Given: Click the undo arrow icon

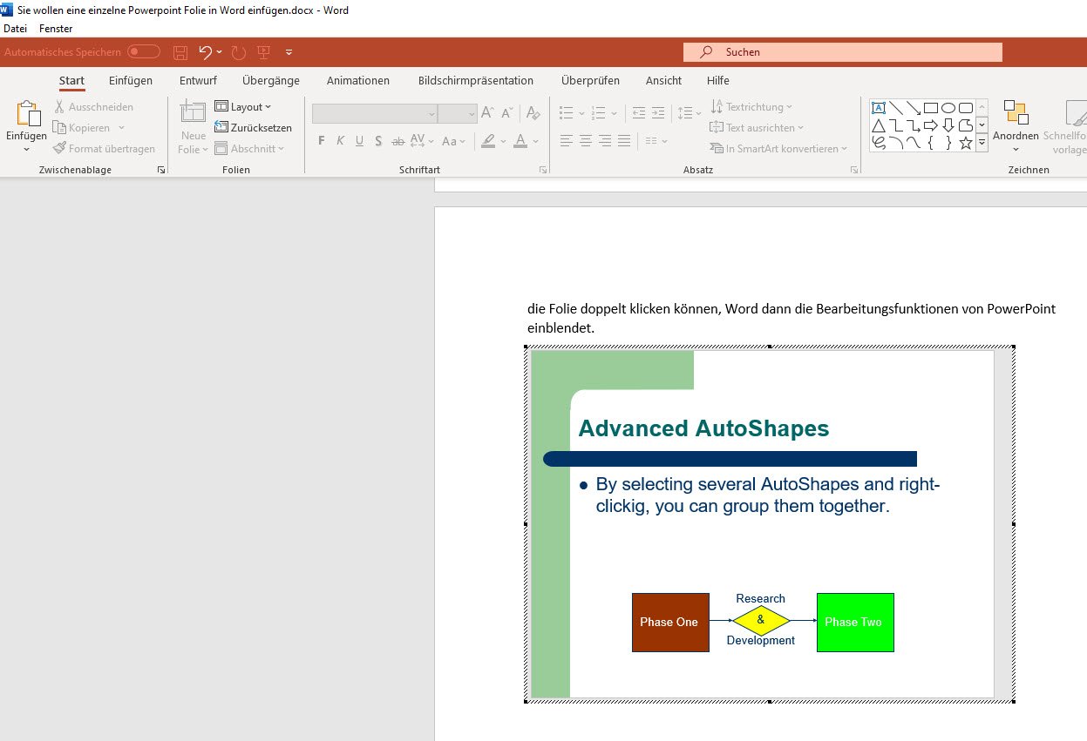Looking at the screenshot, I should 205,52.
